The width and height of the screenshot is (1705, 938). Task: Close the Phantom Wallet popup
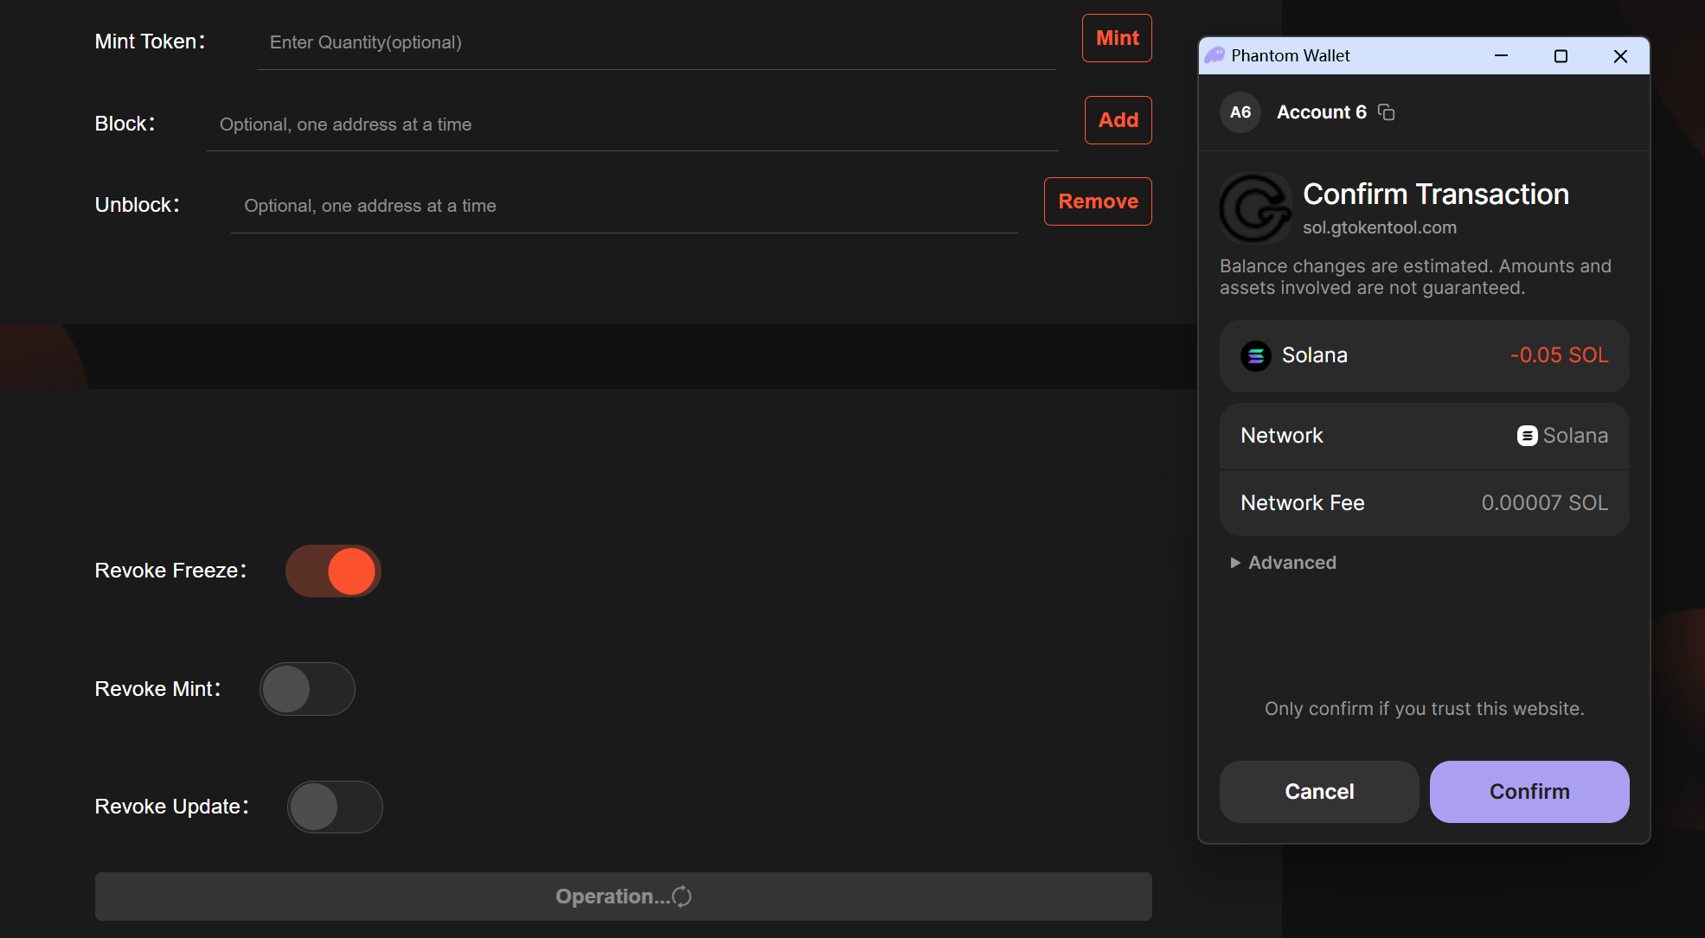(x=1620, y=56)
